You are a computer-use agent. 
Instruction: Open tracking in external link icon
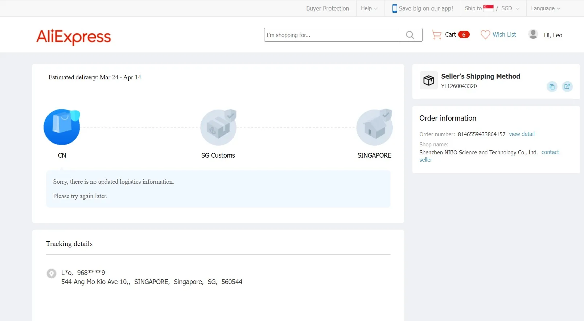(x=567, y=87)
